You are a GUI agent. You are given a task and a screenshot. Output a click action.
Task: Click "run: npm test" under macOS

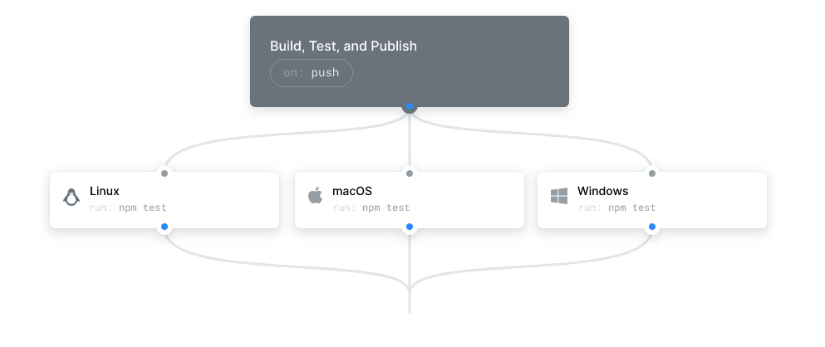(x=371, y=208)
